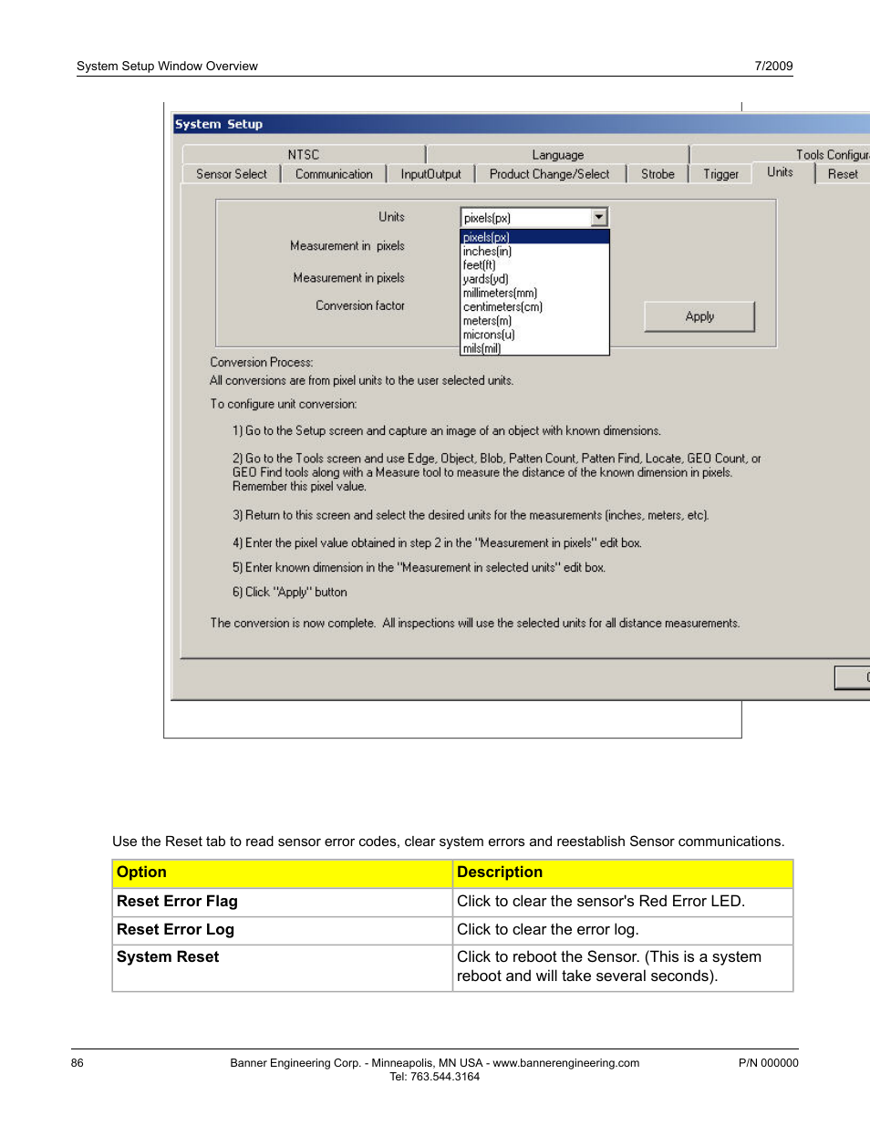Click the Conversion Process heading
Screen dimensions: 870x1126
pyautogui.click(x=262, y=362)
